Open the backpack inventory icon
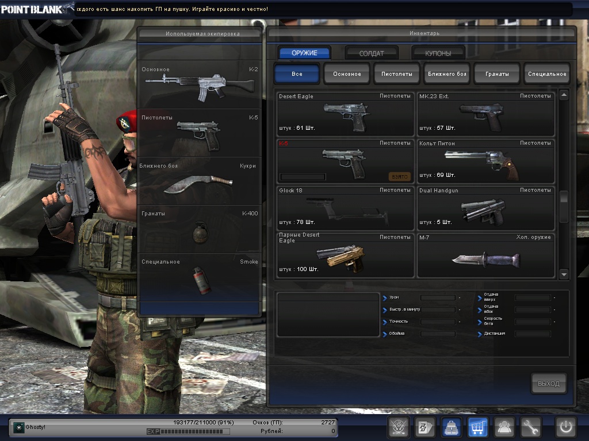This screenshot has width=589, height=441. (x=451, y=427)
